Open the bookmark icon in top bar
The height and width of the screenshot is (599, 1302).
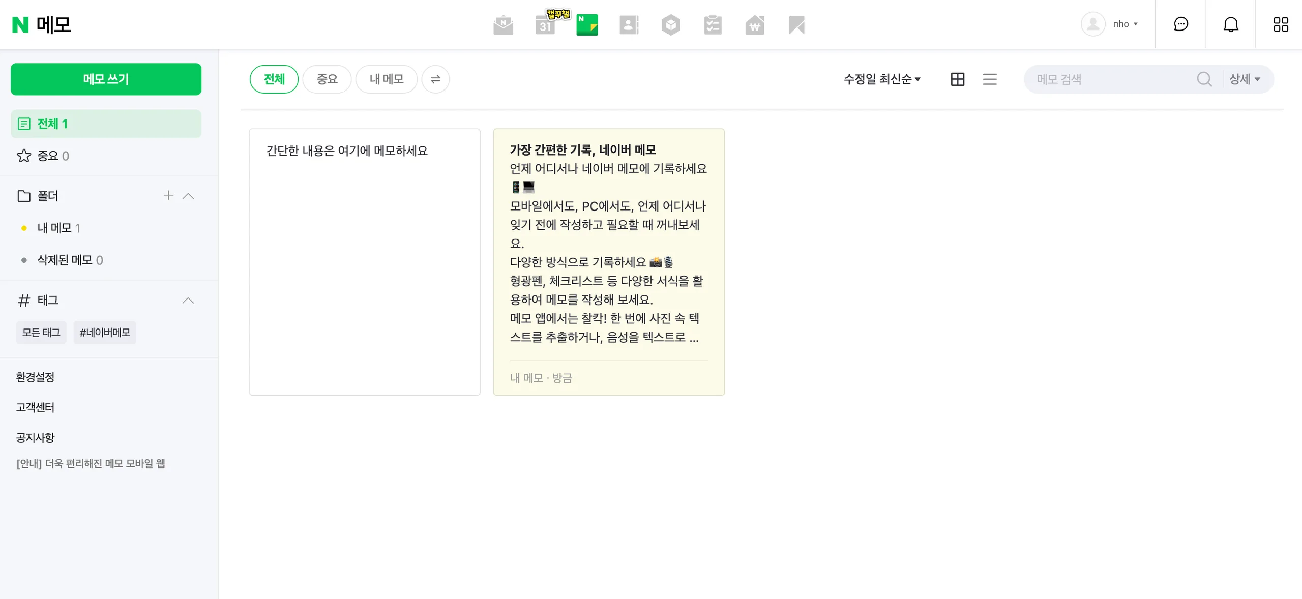tap(796, 25)
